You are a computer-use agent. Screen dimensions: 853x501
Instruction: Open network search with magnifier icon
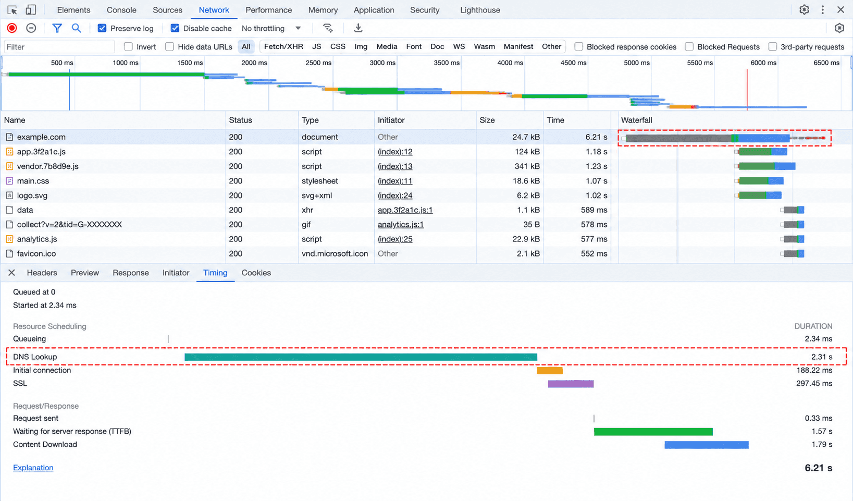[76, 28]
